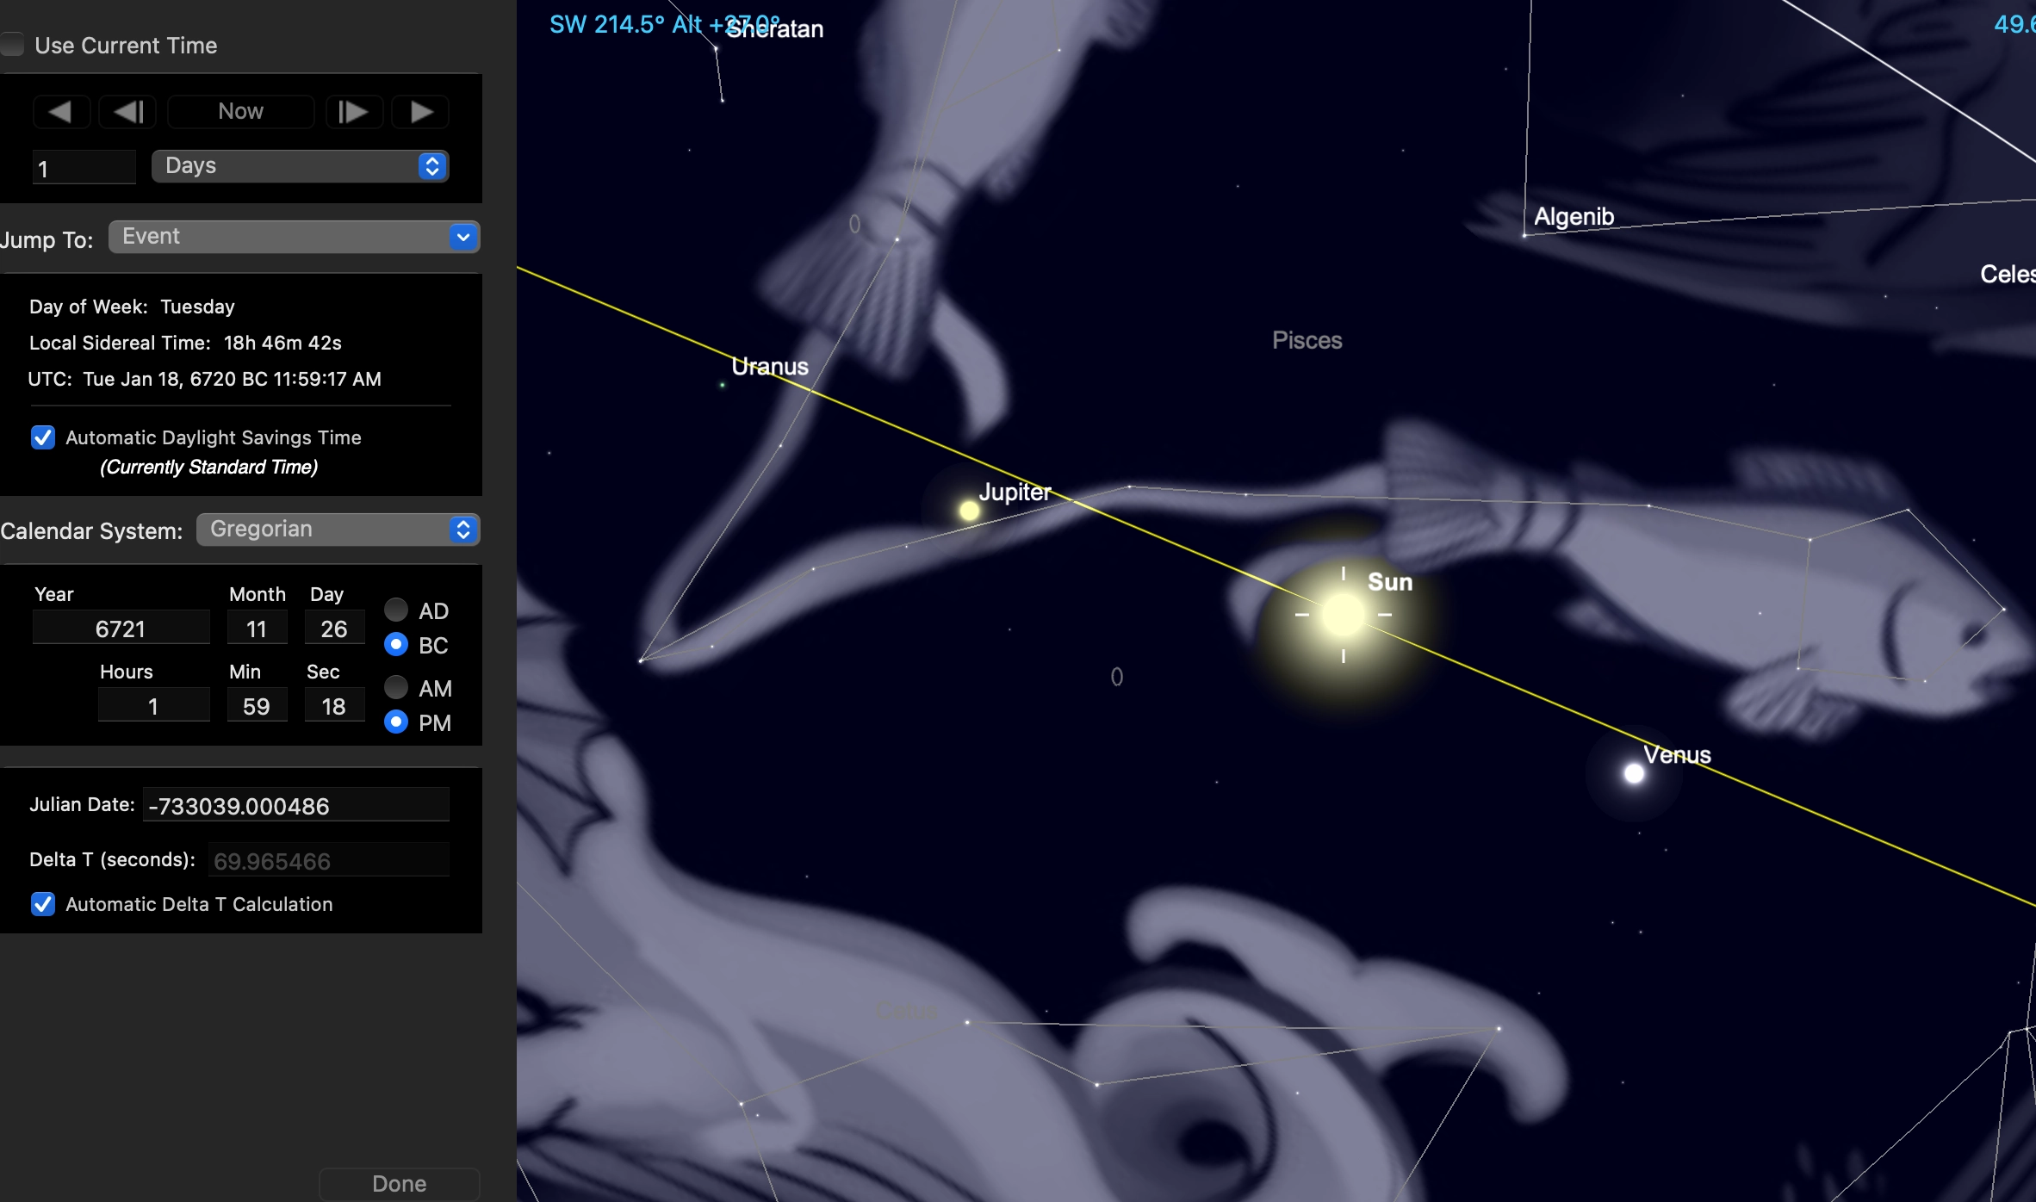Step time backward one increment
The height and width of the screenshot is (1202, 2036).
pyautogui.click(x=128, y=112)
